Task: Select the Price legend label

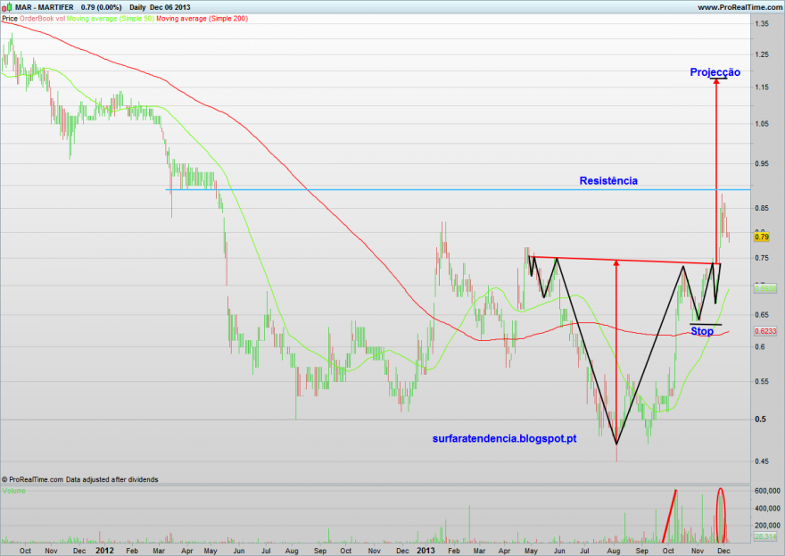Action: click(x=10, y=19)
